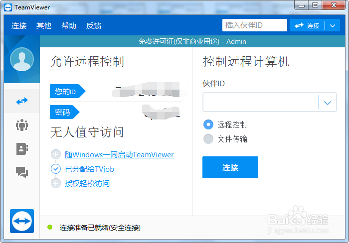Close the TeamViewer window
The height and width of the screenshot is (243, 349).
coord(334,5)
